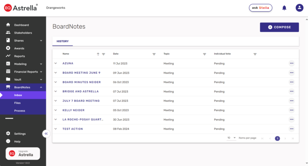This screenshot has height=166, width=308.
Task: Click the Awards star icon
Action: 8,48
